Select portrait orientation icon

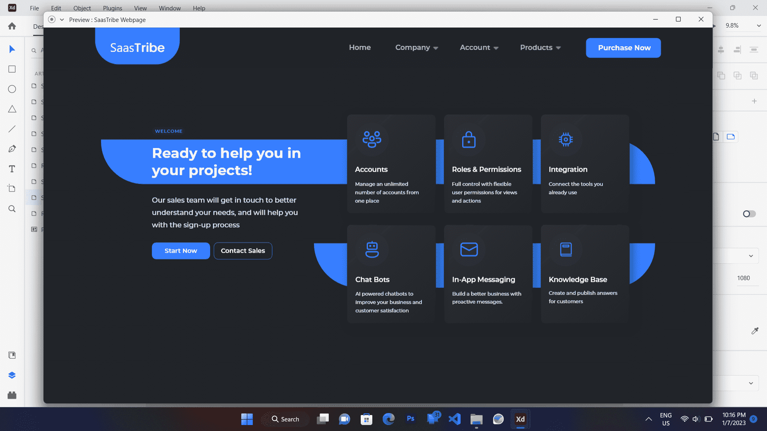click(x=716, y=137)
